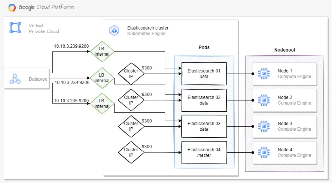This screenshot has height=183, width=332.
Task: Click the :9300 port label near Elasticsearch 03
Action: point(146,121)
